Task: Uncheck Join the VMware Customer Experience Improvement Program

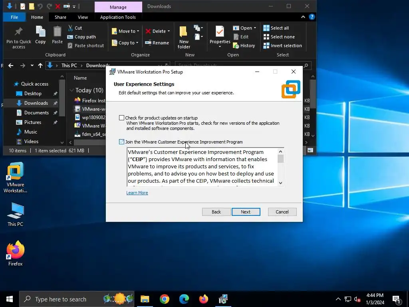Action: [x=121, y=142]
